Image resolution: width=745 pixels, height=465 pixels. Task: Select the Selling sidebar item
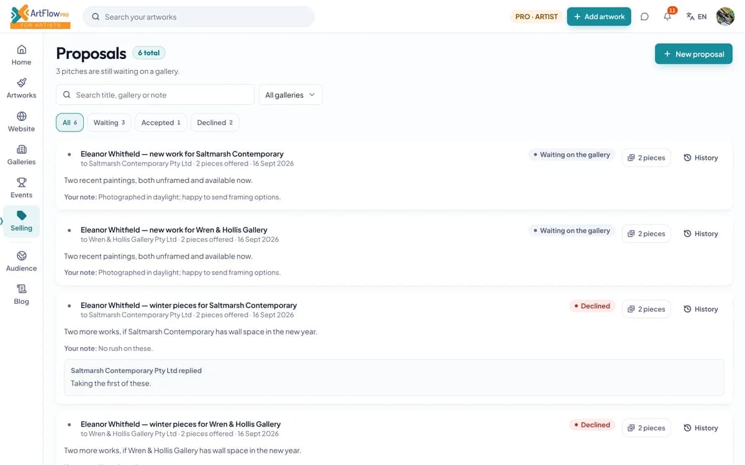coord(21,221)
